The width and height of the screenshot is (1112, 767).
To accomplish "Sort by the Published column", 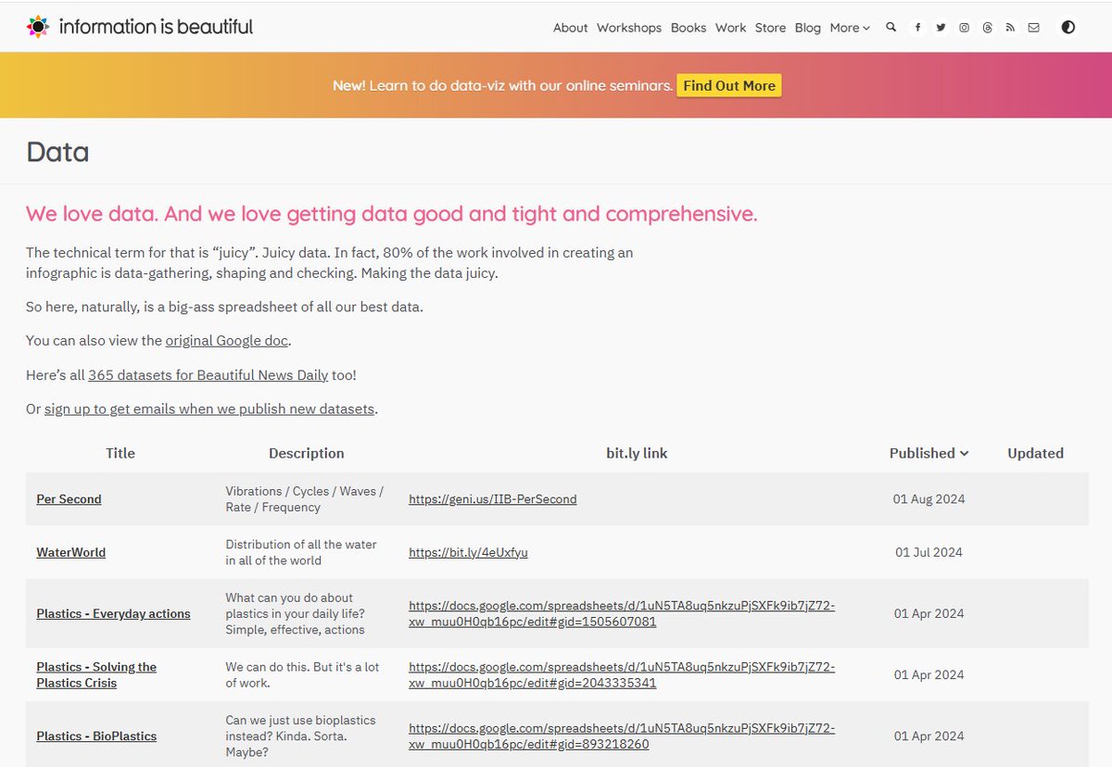I will point(929,453).
